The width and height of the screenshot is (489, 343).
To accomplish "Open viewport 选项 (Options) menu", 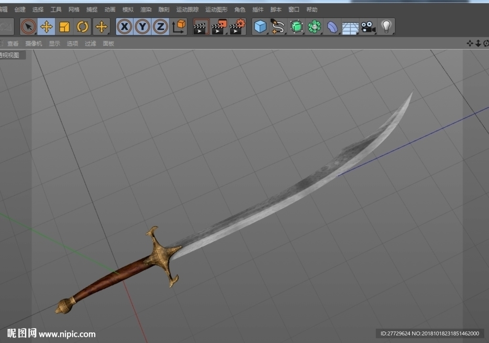I will pyautogui.click(x=73, y=43).
